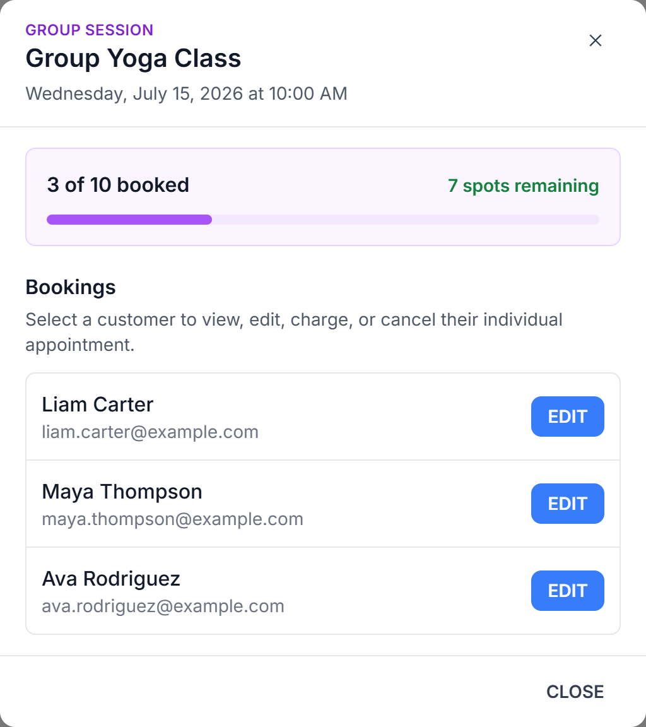Viewport: 646px width, 727px height.
Task: Click the GROUP SESSION label
Action: click(x=90, y=30)
